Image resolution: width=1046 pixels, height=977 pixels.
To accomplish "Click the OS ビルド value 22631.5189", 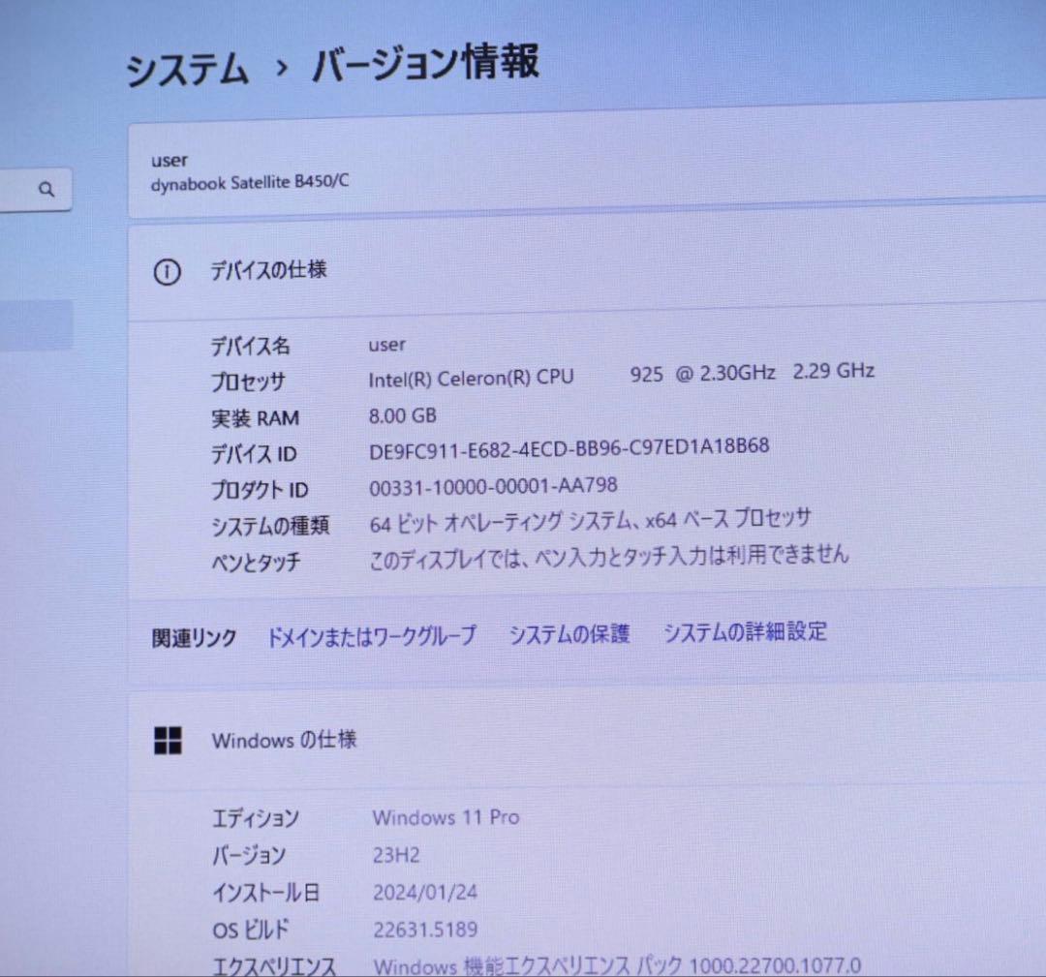I will coord(425,929).
